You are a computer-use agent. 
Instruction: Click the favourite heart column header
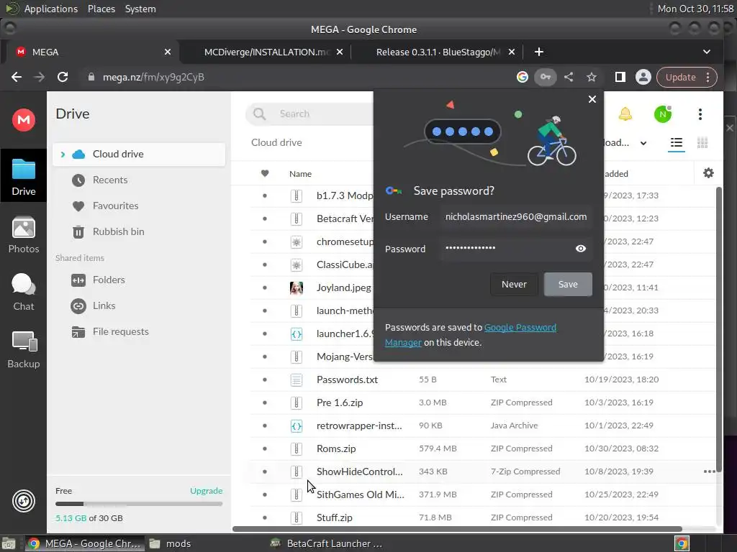265,174
